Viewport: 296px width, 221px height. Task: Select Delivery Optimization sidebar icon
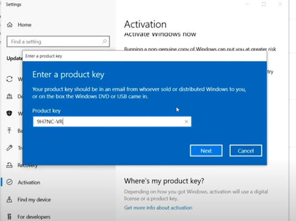10,97
